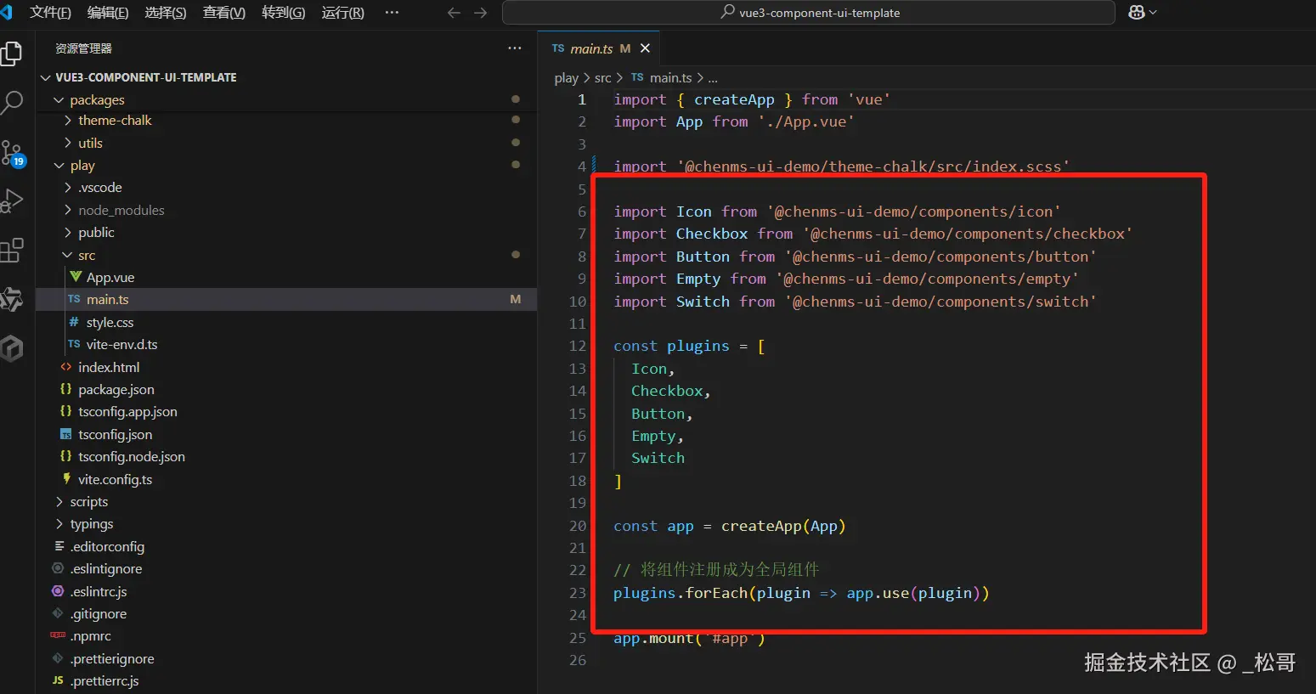Click the Copilot chat icon in title bar
Image resolution: width=1316 pixels, height=694 pixels.
[x=1137, y=13]
